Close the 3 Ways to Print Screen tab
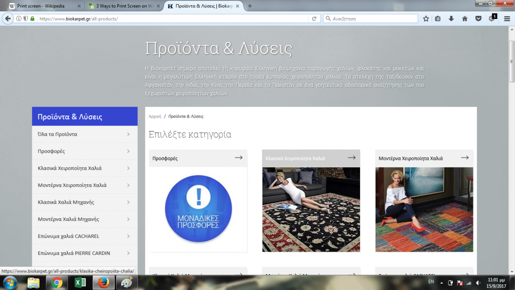Viewport: 515px width, 290px height. [158, 6]
